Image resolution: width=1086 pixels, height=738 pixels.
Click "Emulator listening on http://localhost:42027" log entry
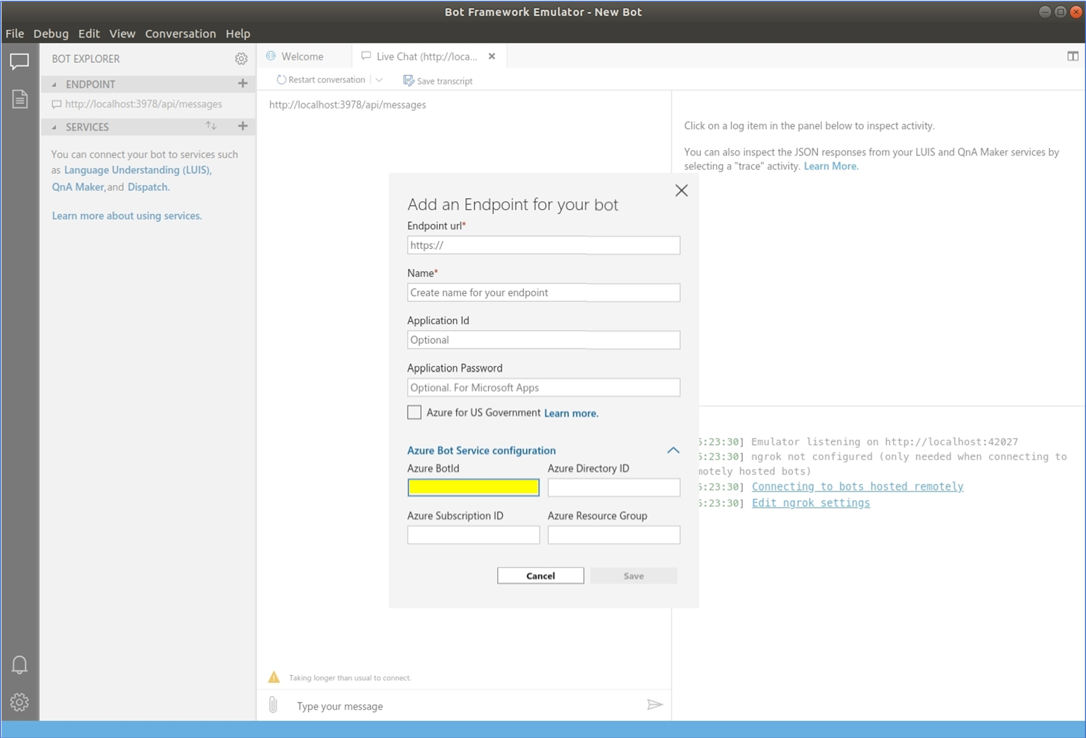(x=884, y=442)
